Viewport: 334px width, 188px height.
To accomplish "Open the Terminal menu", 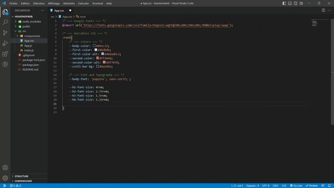I will click(x=98, y=3).
